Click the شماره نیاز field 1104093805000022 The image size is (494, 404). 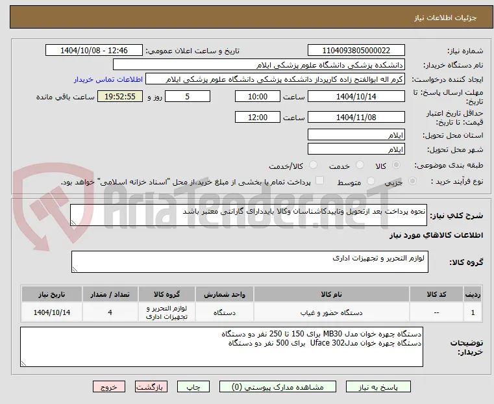(x=356, y=51)
